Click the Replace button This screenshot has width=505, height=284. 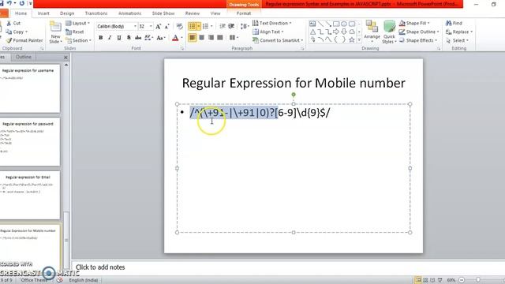coord(459,32)
